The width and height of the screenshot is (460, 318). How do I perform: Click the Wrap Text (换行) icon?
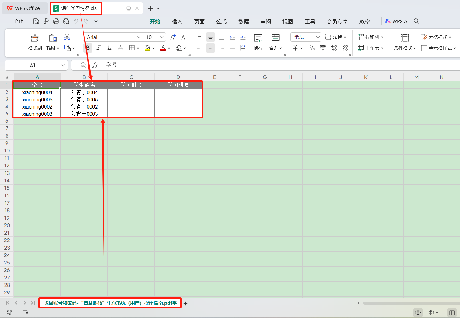(258, 38)
